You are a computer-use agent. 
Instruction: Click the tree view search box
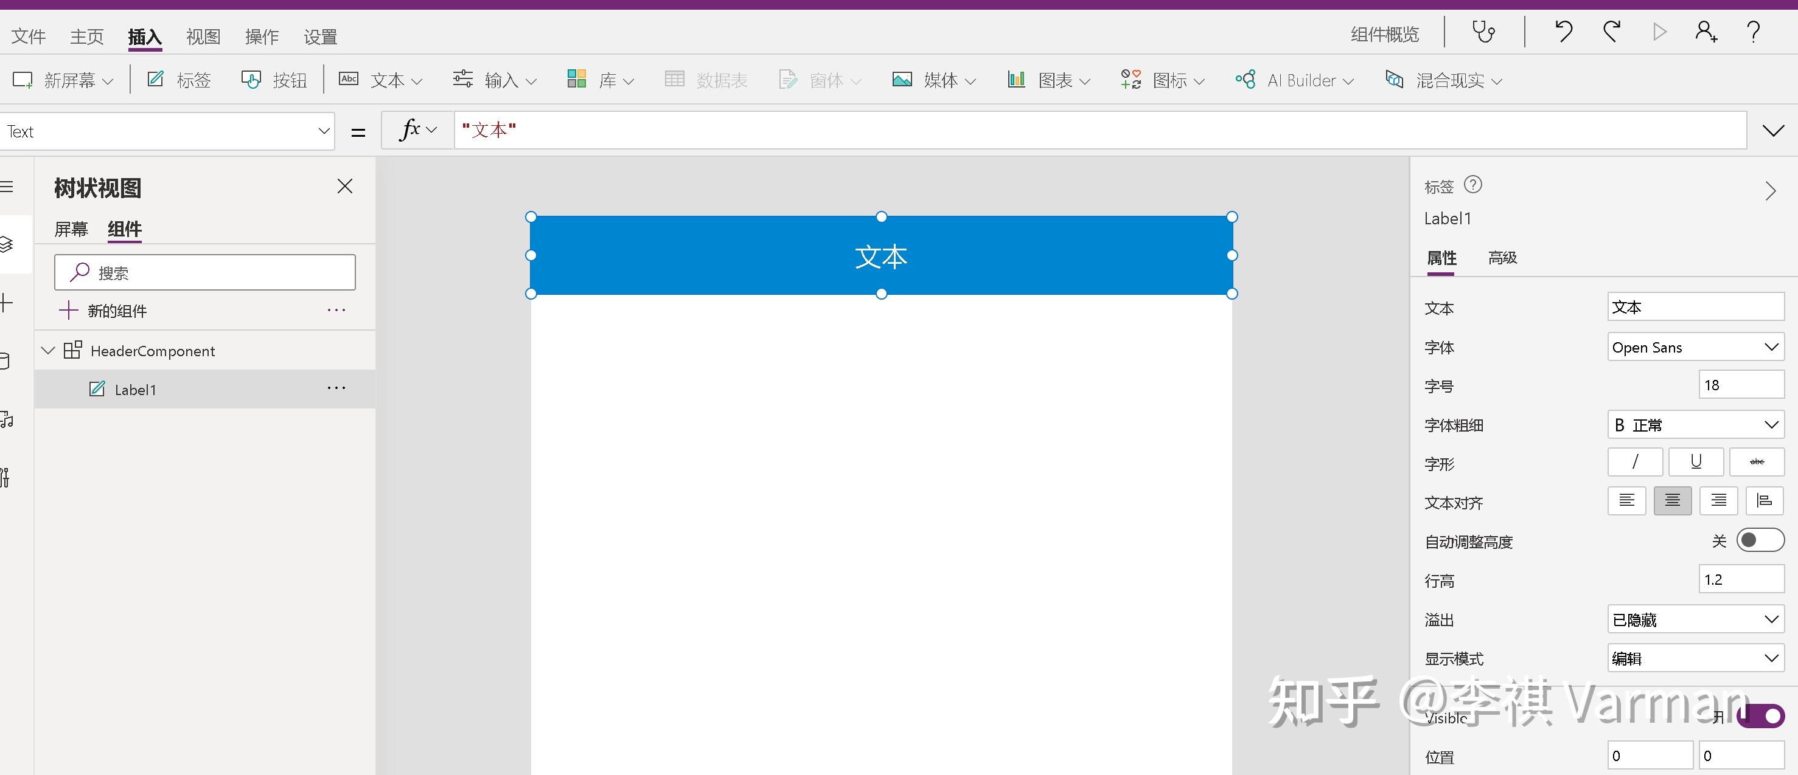[204, 272]
